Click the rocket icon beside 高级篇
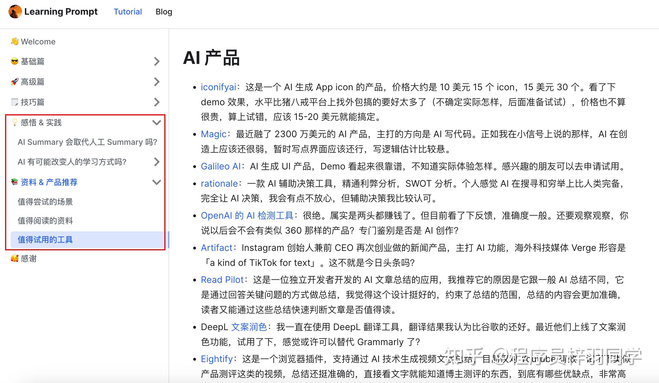Viewport: 659px width, 383px height. coord(15,82)
